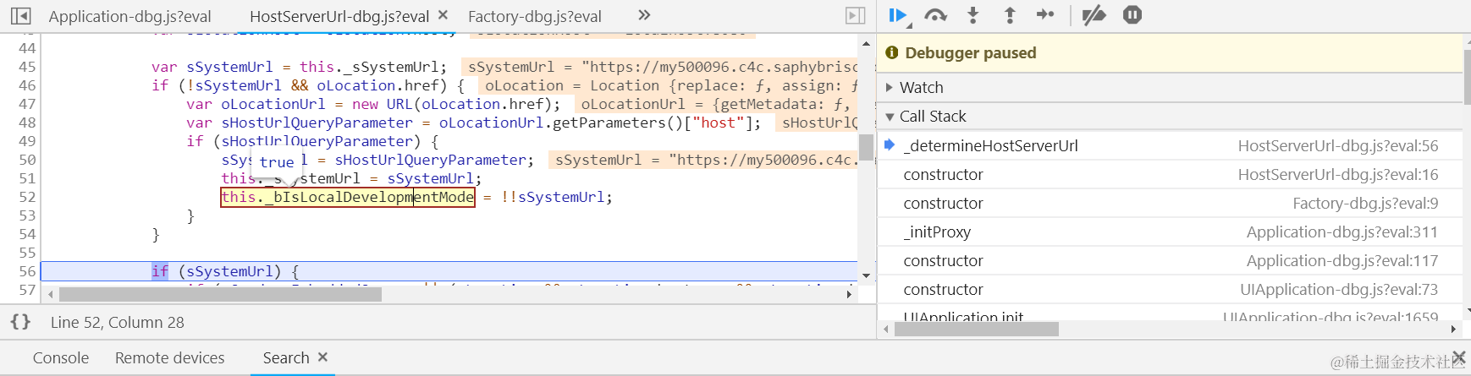Click Line 52, Column 28 status text

click(118, 322)
